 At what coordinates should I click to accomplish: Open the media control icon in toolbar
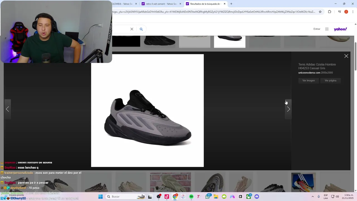coord(339,12)
